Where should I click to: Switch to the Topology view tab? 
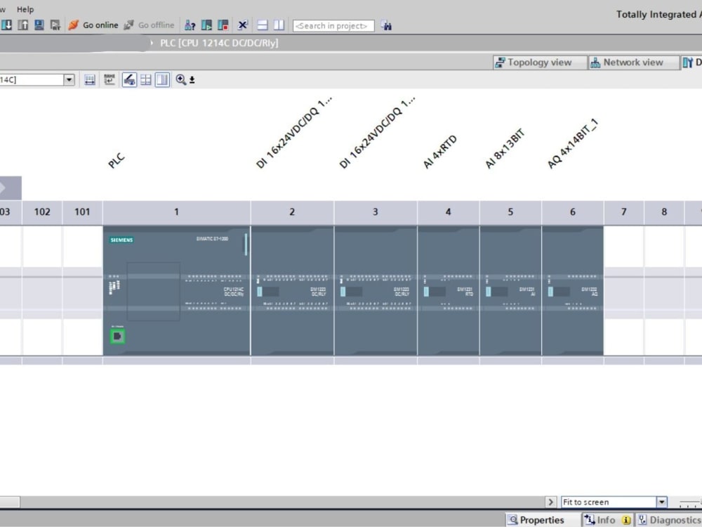(x=538, y=62)
